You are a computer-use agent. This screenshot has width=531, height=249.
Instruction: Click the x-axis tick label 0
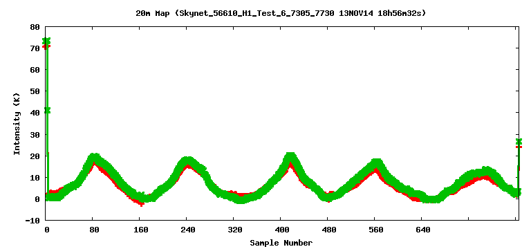(47, 230)
